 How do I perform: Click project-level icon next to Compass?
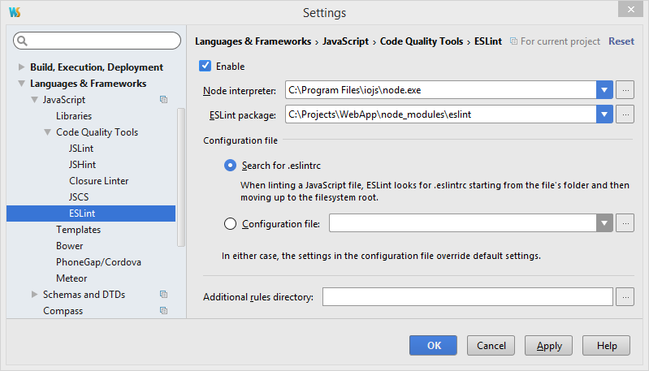(163, 311)
